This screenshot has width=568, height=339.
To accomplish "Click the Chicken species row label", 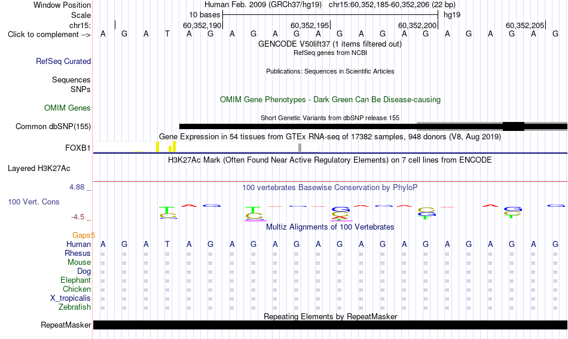I will click(77, 289).
